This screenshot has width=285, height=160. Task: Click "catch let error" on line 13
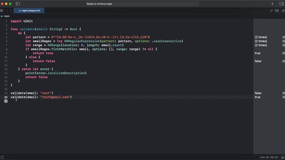pyautogui.click(x=36, y=69)
